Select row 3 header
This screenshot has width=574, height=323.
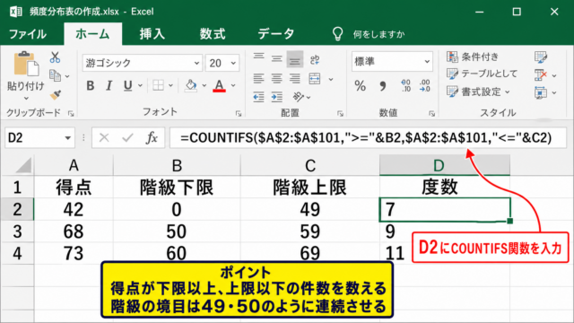[17, 231]
